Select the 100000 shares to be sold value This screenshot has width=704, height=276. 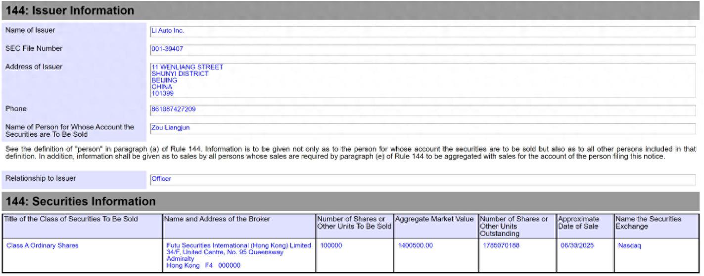[x=331, y=245]
